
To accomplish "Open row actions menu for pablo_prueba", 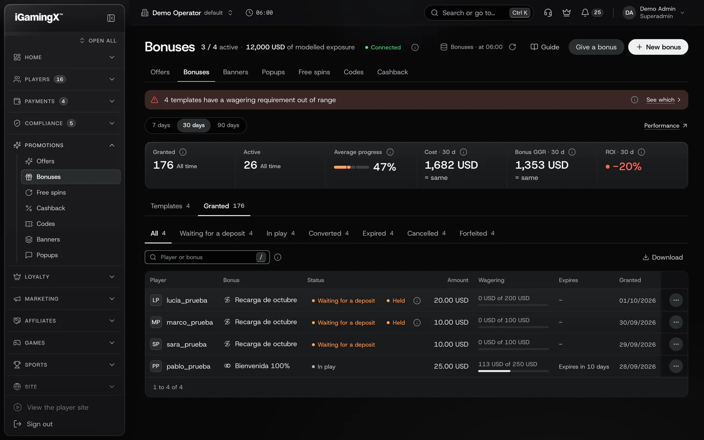I will pyautogui.click(x=676, y=366).
